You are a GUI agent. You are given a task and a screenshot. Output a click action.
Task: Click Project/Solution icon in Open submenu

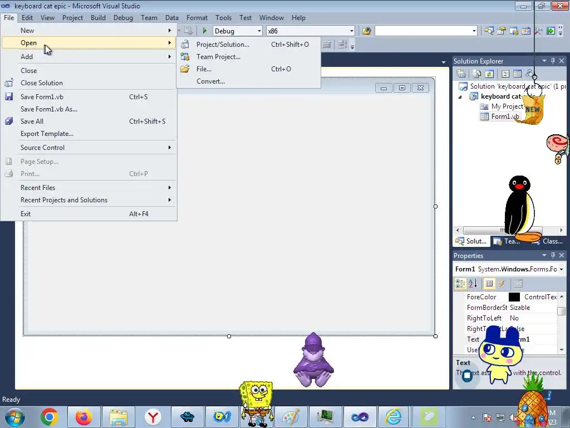point(185,45)
